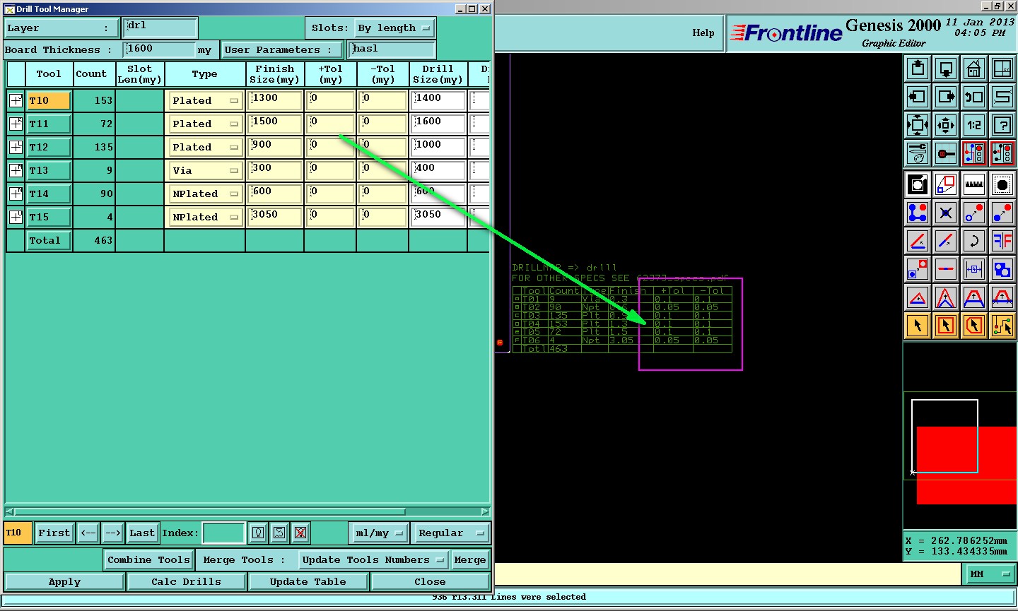Click the snap to grid key icon
The width and height of the screenshot is (1018, 611).
pyautogui.click(x=946, y=153)
